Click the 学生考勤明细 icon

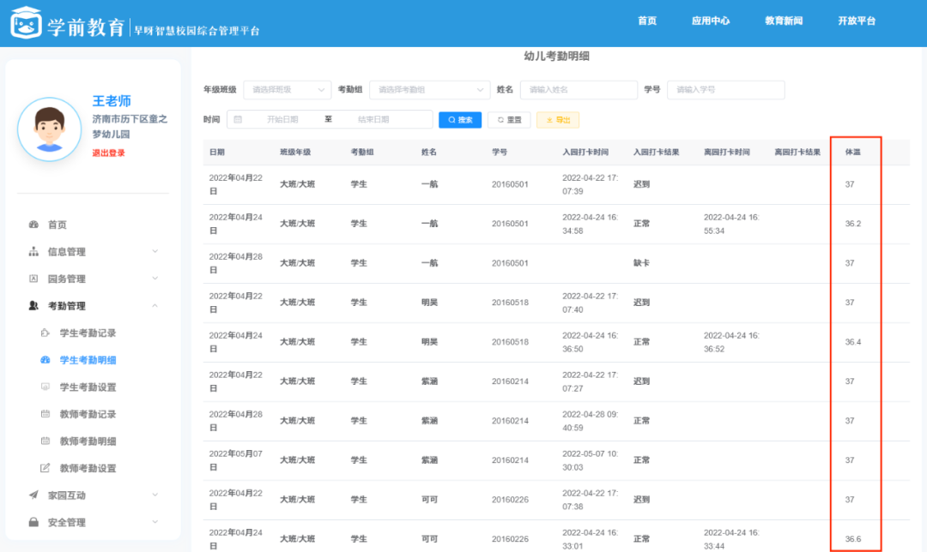click(x=45, y=359)
